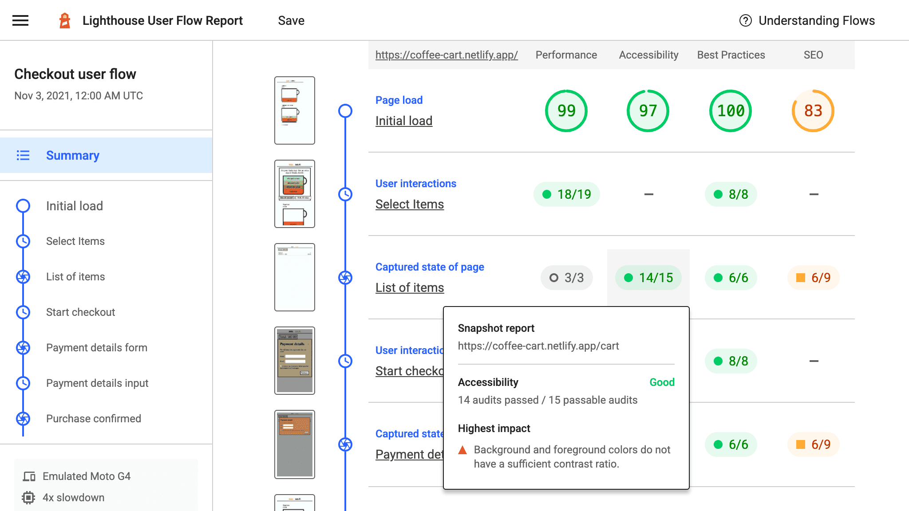The image size is (909, 511).
Task: Expand the Payment details form step
Action: pos(97,347)
